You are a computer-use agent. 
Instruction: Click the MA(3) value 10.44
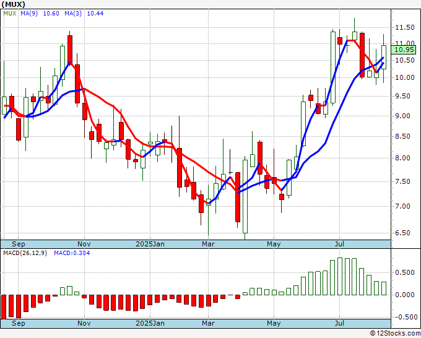(x=95, y=14)
